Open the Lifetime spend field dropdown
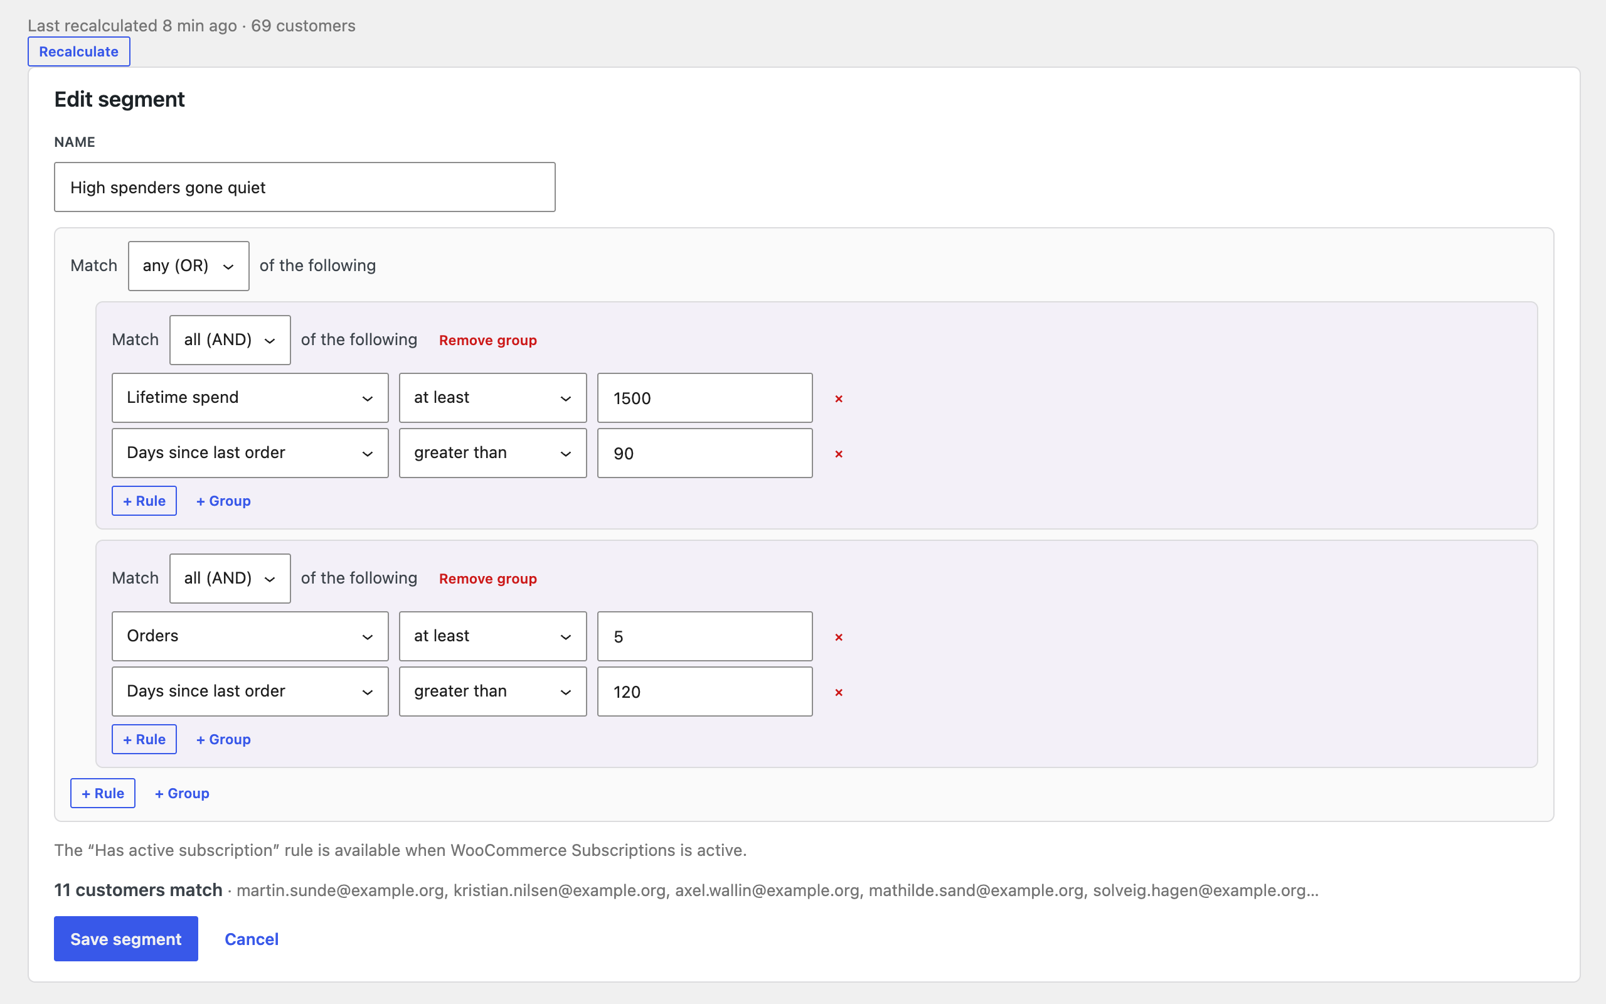 point(250,398)
